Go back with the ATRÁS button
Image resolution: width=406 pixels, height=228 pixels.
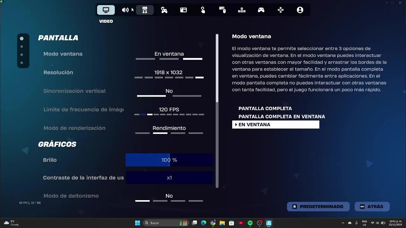[x=372, y=206]
